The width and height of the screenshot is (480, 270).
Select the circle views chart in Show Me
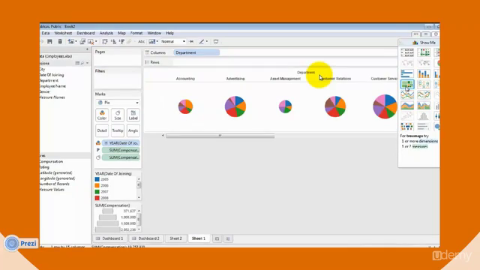(x=424, y=84)
